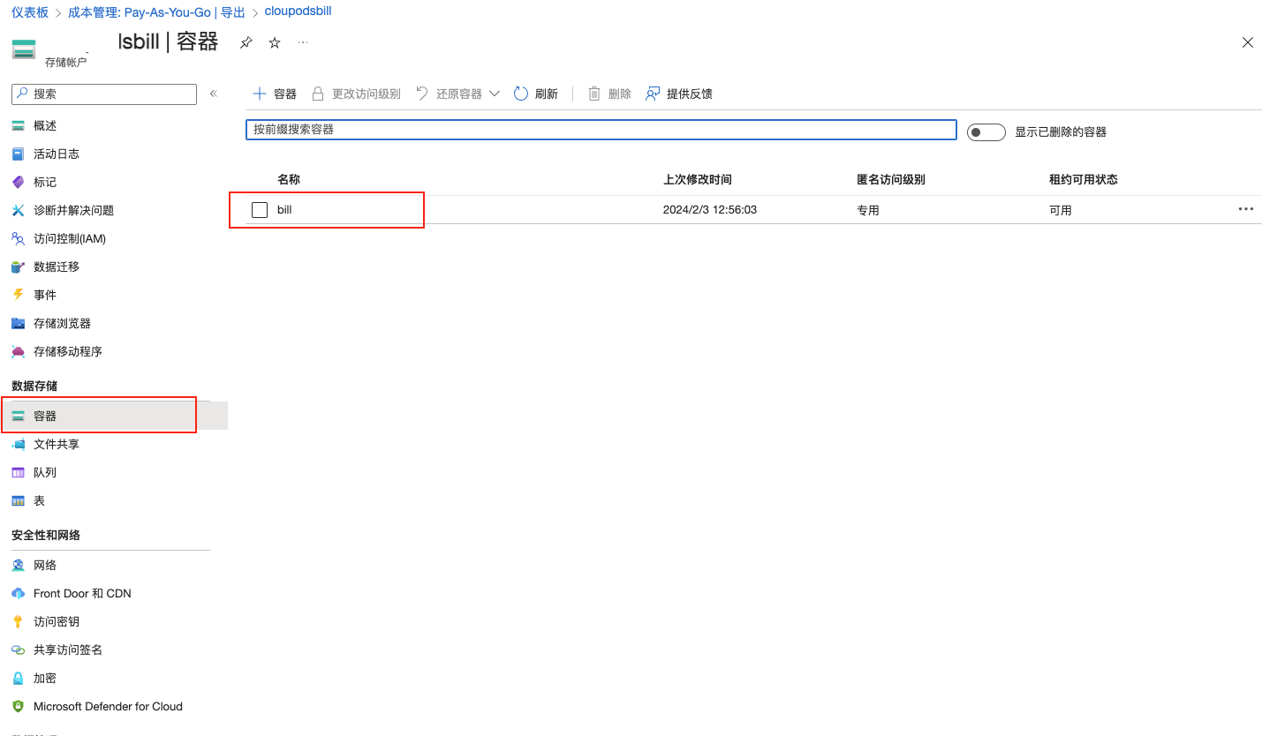Click the add container plus icon
Screen dimensions: 1277x736
[260, 94]
